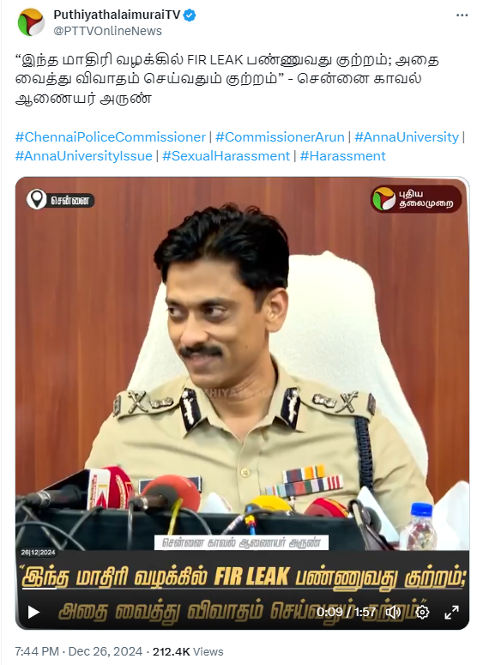This screenshot has height=665, width=477.
Task: Open the #SexualHarassment hashtag
Action: 226,155
